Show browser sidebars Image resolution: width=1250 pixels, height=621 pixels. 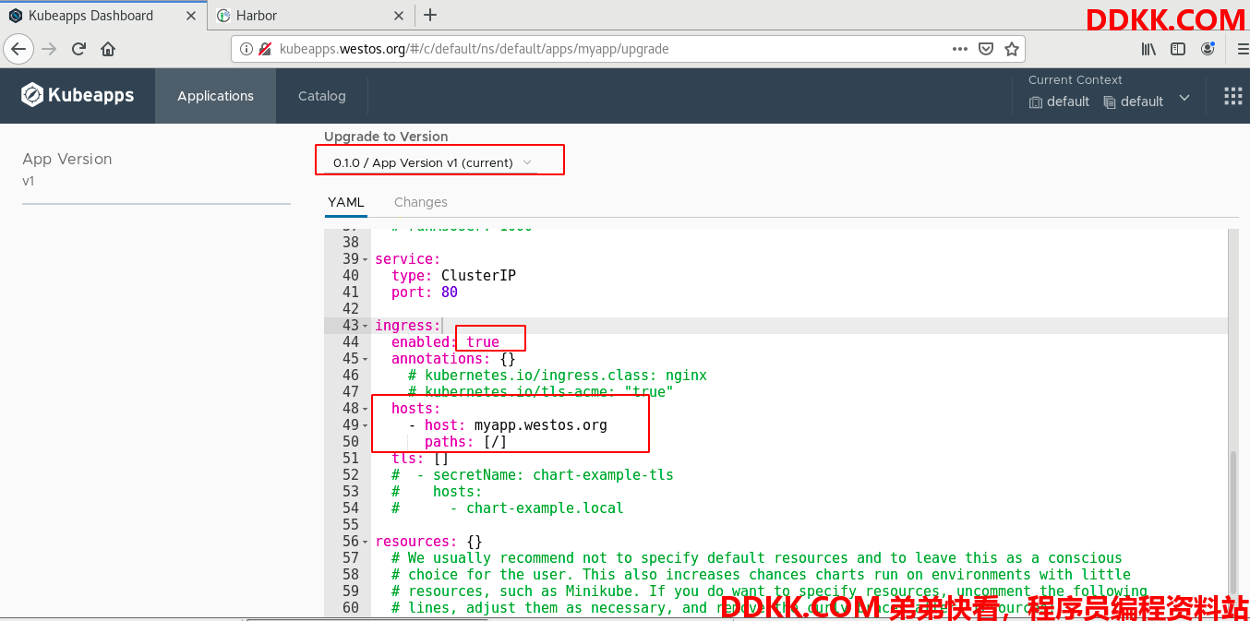tap(1178, 49)
